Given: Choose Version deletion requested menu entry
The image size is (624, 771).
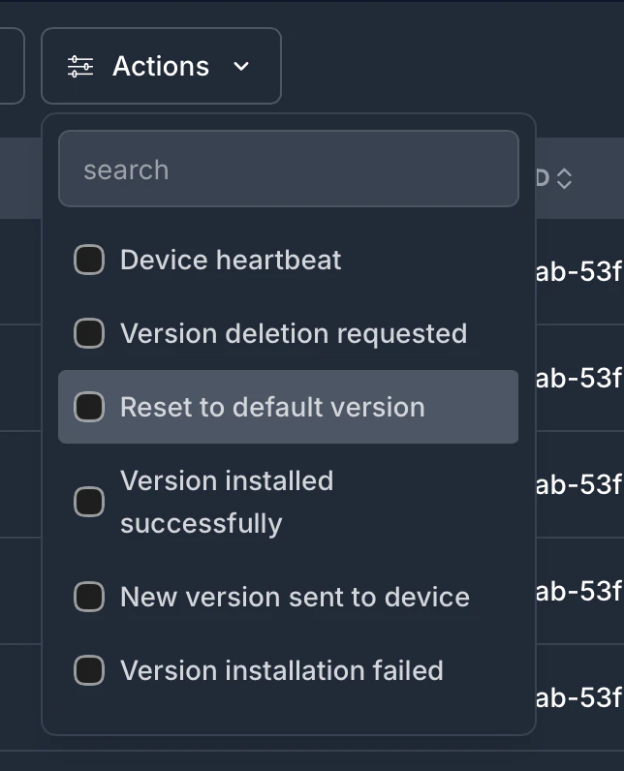Looking at the screenshot, I should click(294, 333).
